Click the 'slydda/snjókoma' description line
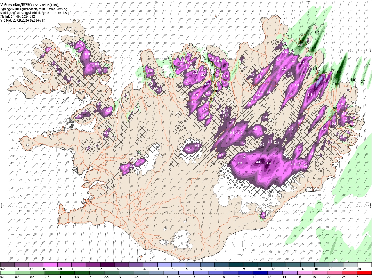This screenshot has width=372, height=279. click(x=35, y=13)
